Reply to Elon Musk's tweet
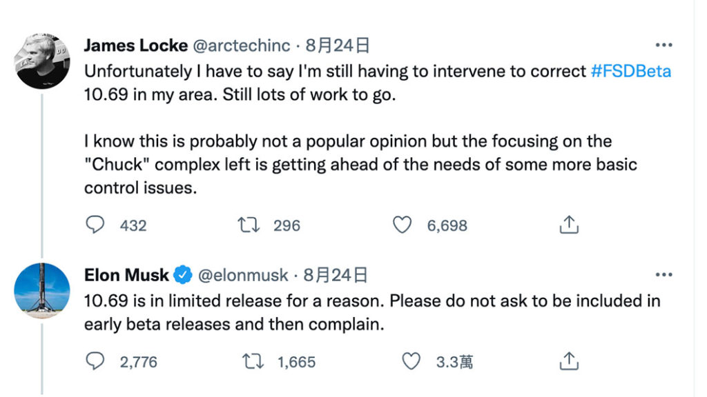Viewport: 707px width, 397px height. [95, 361]
